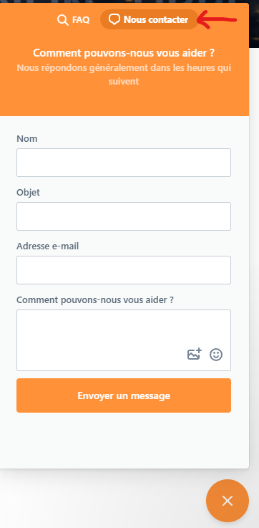The width and height of the screenshot is (259, 528).
Task: Click the magnifier icon beside FAQ
Action: 62,20
